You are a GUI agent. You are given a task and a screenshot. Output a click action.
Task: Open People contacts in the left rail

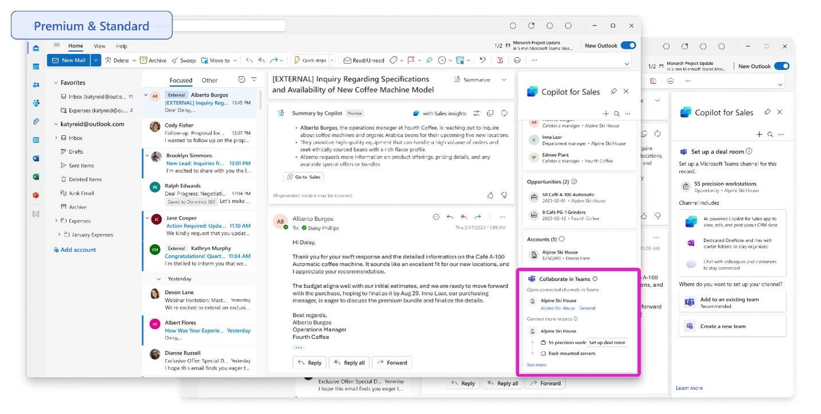36,85
